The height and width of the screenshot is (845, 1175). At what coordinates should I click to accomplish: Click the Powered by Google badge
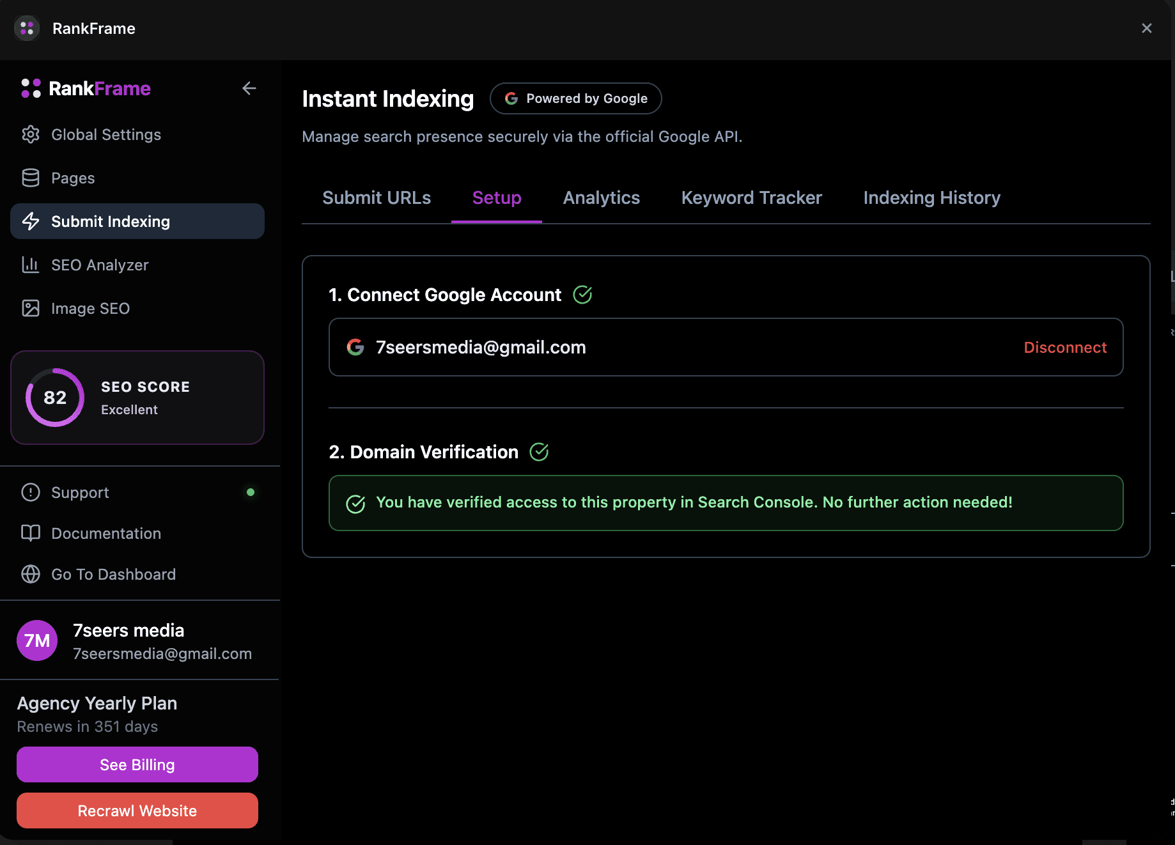(575, 98)
